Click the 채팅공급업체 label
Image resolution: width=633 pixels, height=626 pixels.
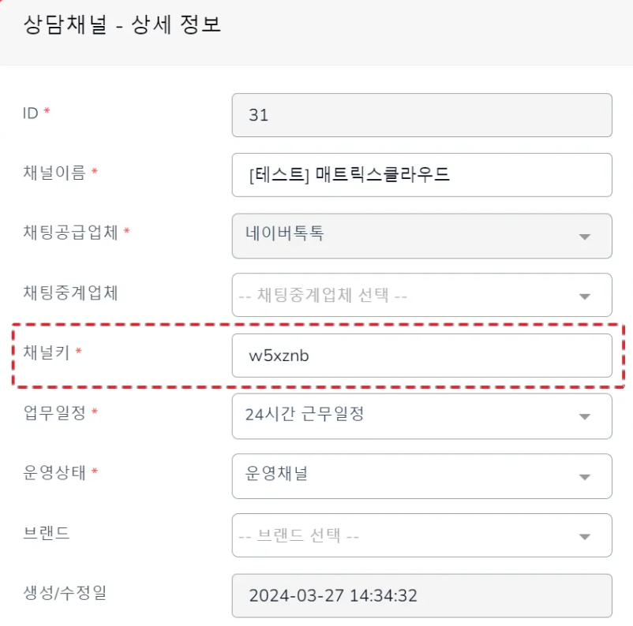[x=70, y=233]
